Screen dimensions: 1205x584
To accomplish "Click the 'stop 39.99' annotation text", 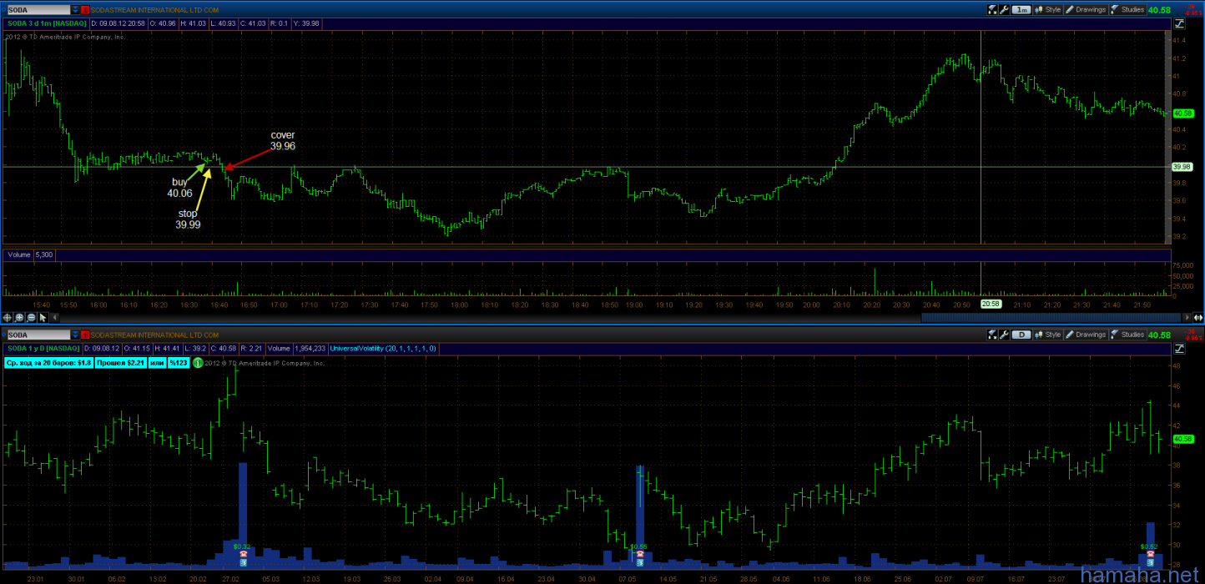I will point(188,219).
